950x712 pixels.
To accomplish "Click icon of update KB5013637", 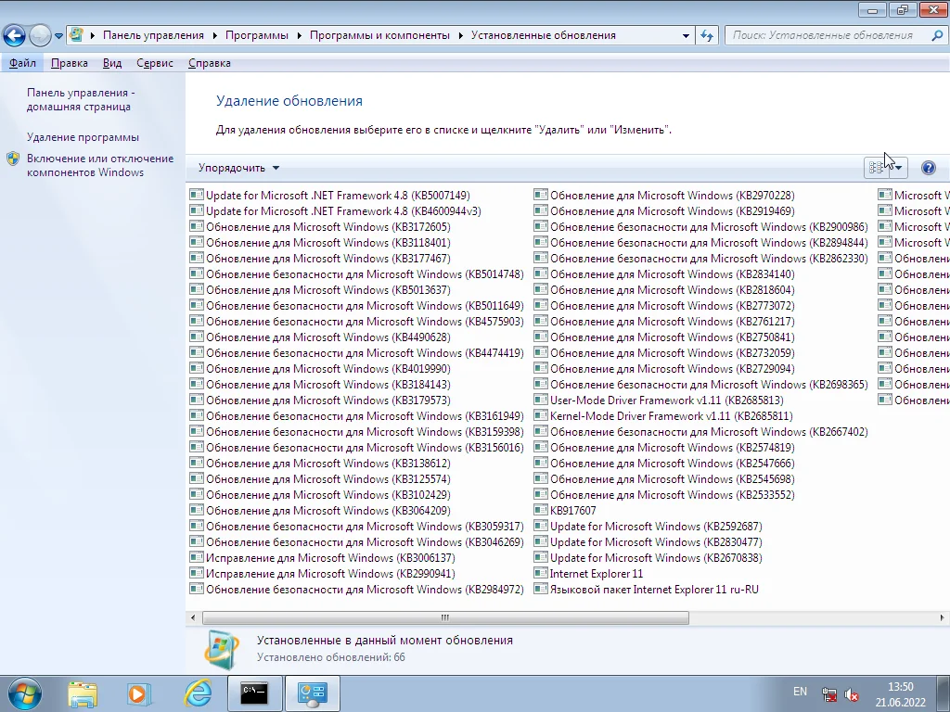I will point(196,289).
